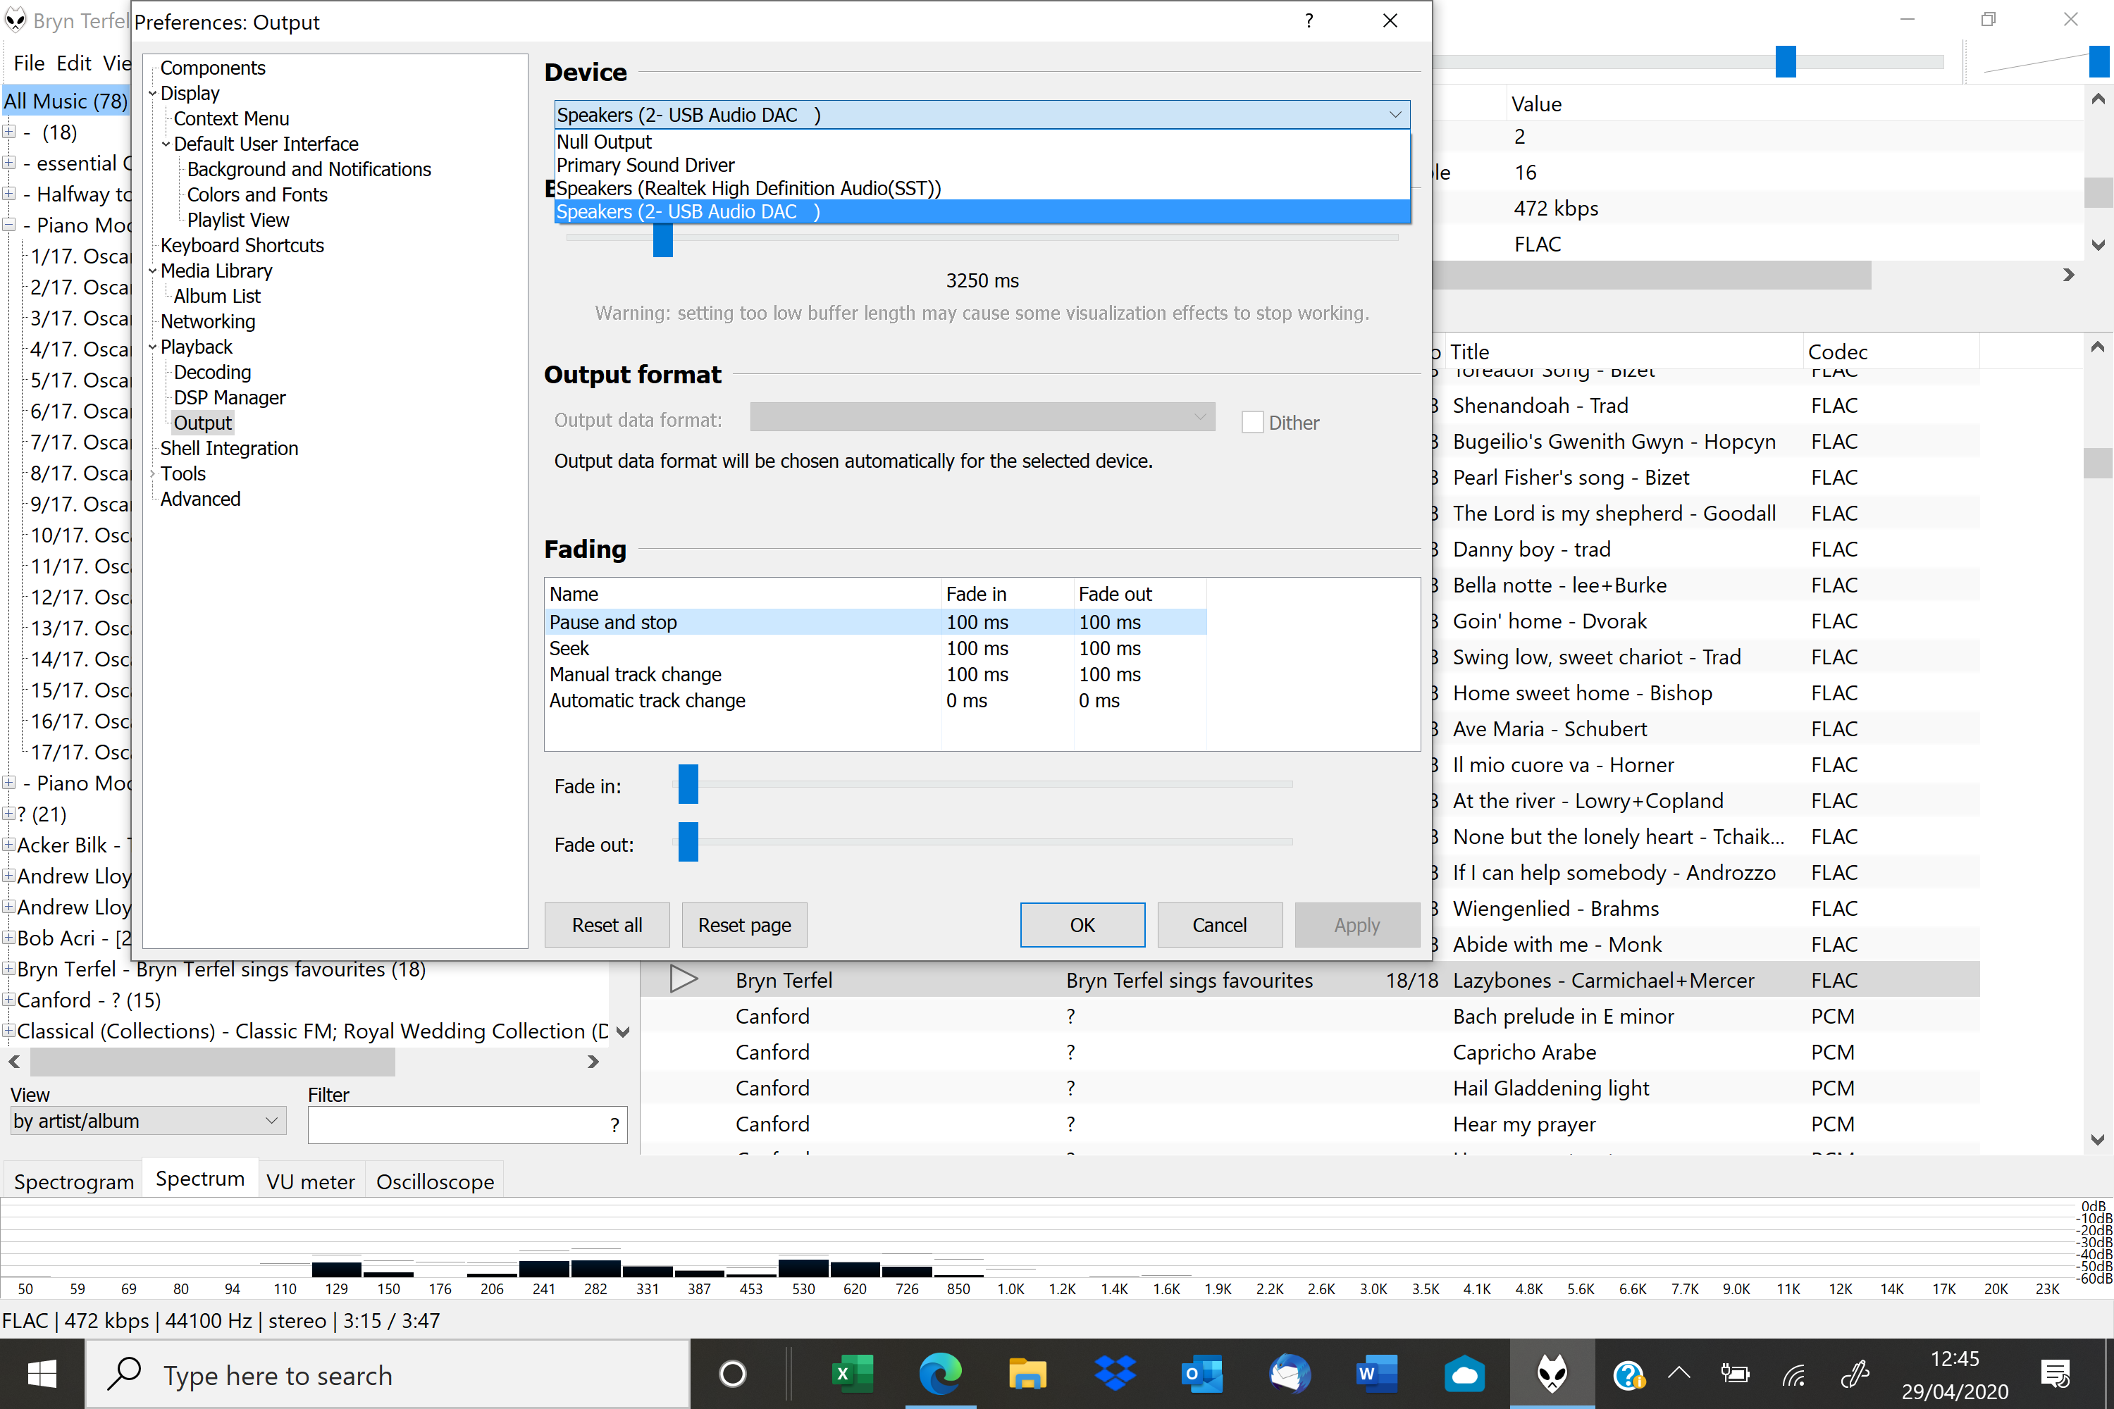Switch to the Spectrogram tab
The image size is (2114, 1409).
(74, 1181)
